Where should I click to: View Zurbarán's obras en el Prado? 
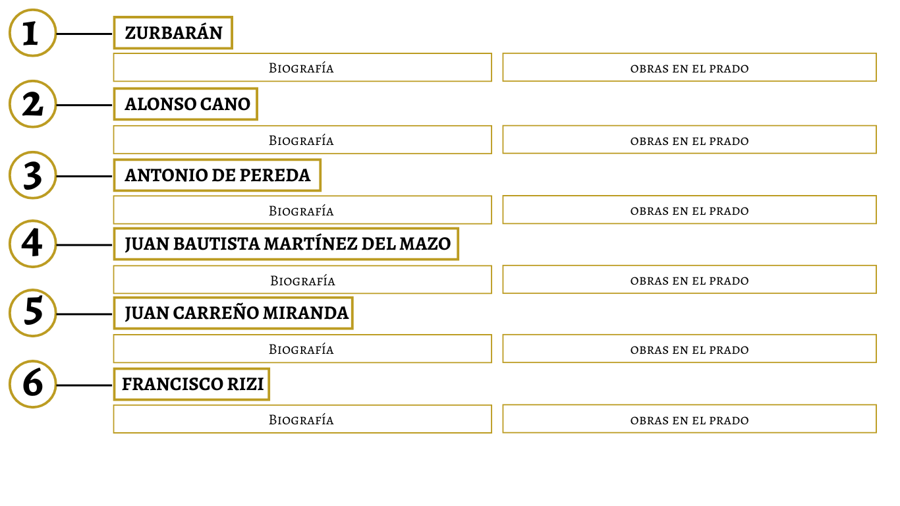(689, 67)
